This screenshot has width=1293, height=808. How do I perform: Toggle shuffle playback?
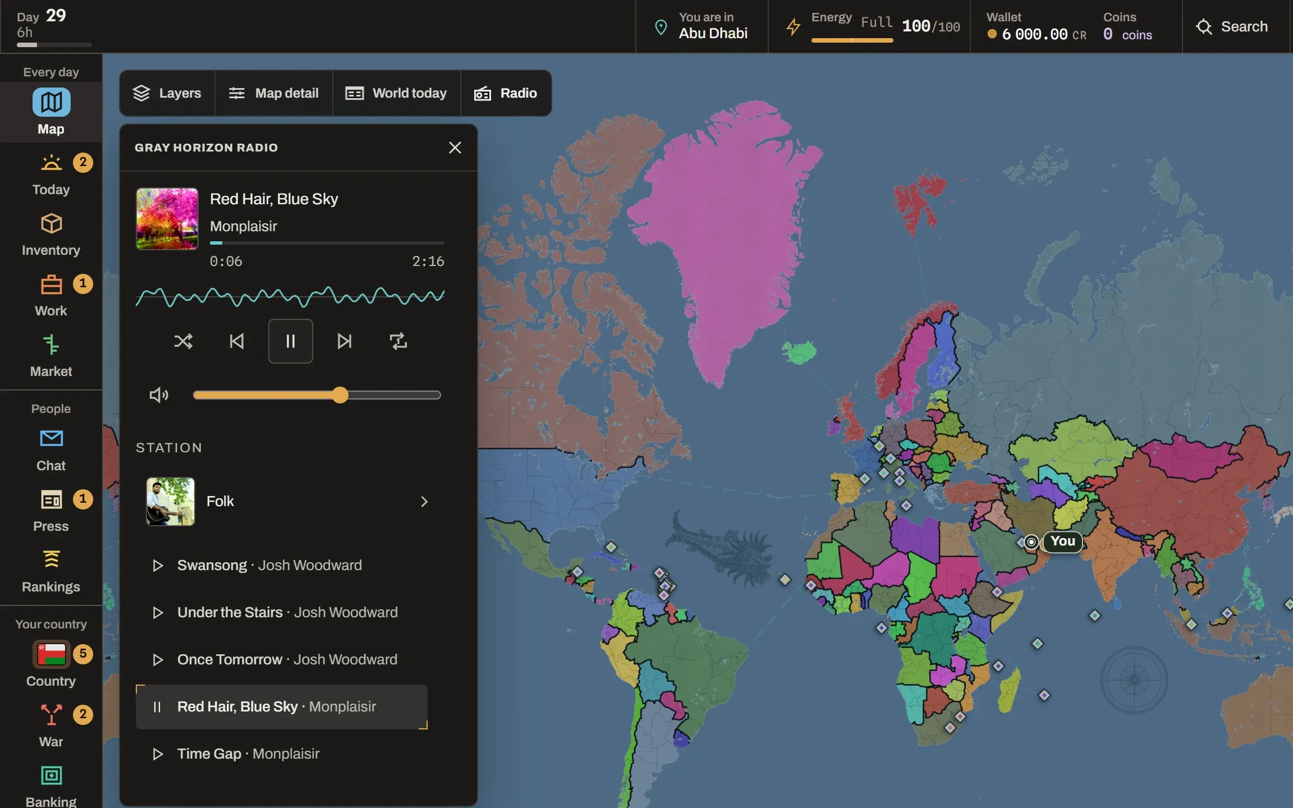(183, 341)
